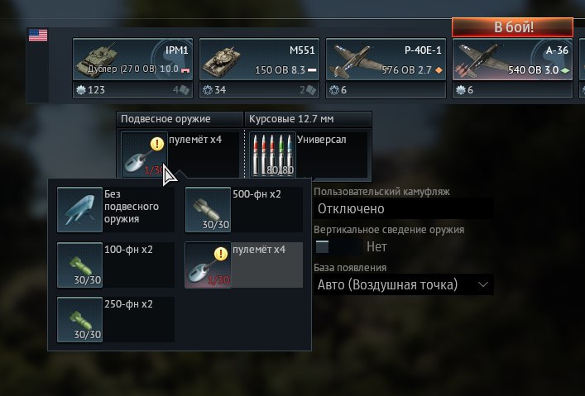This screenshot has width=585, height=396.
Task: Select the 250-фн x2 bomb loadout icon
Action: (79, 320)
